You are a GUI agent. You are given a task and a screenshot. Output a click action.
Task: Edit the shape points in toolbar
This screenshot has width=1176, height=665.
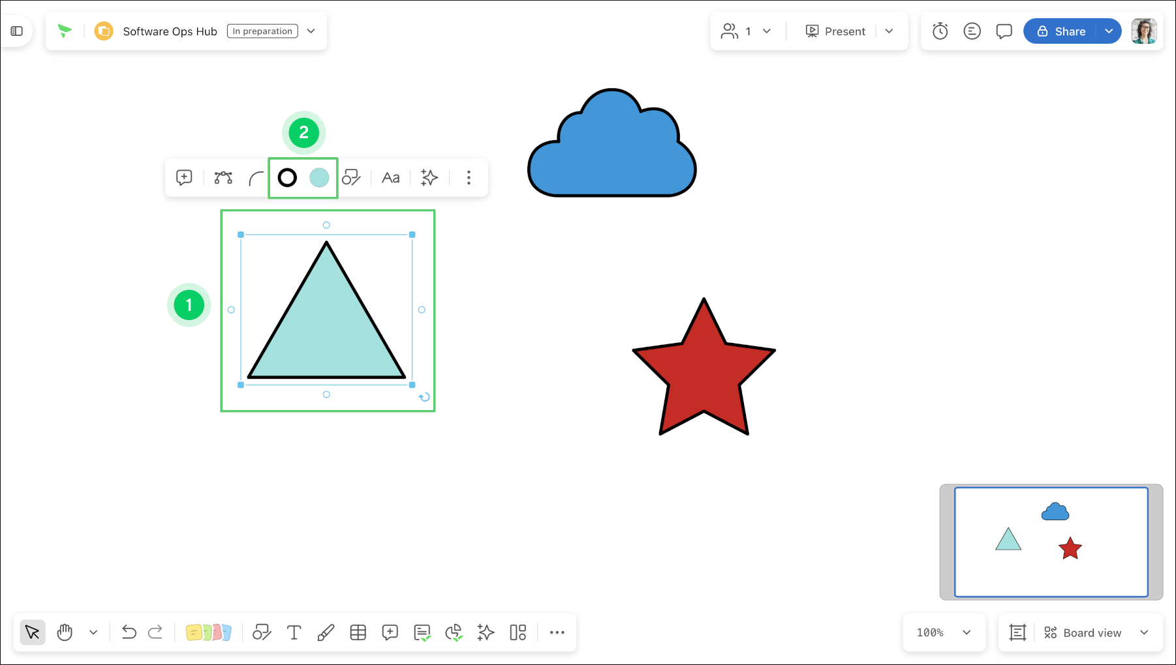click(223, 177)
